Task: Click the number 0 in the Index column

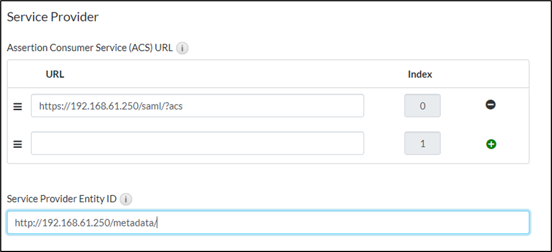Action: (x=422, y=105)
